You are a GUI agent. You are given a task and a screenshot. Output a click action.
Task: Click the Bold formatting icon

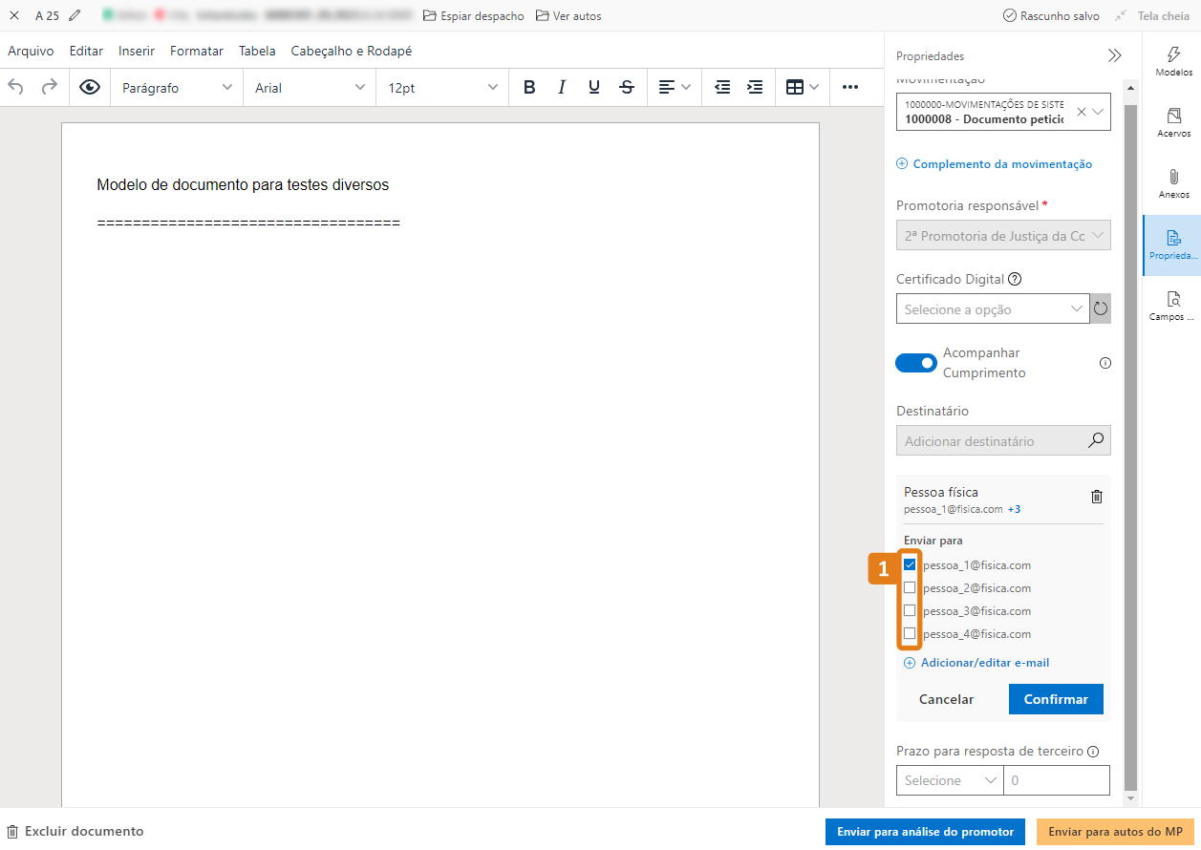point(529,87)
